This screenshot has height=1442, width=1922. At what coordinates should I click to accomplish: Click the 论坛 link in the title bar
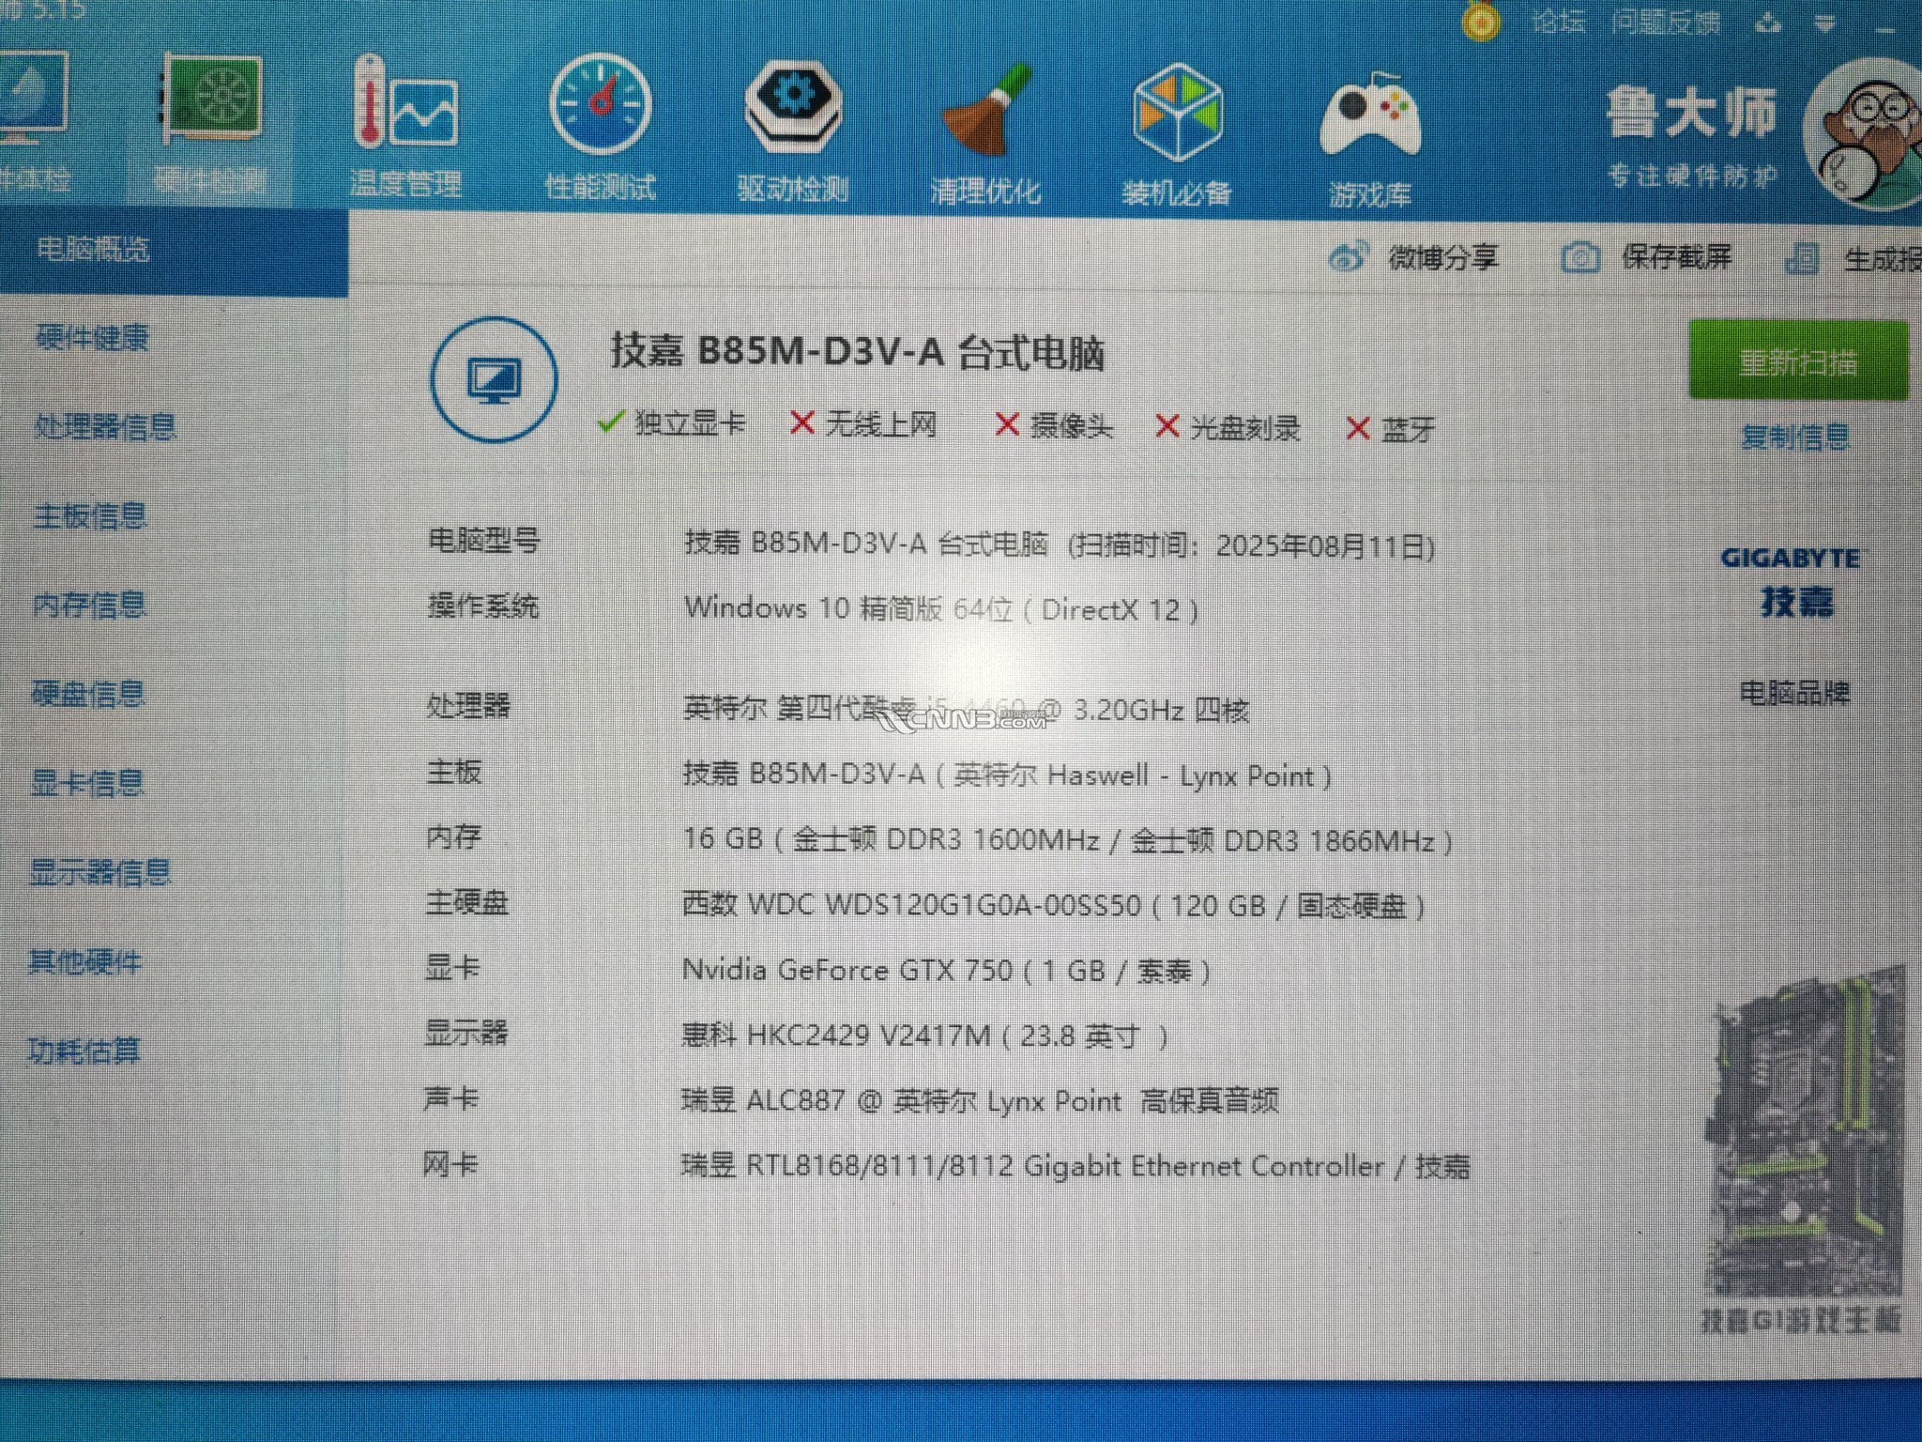tap(1558, 21)
